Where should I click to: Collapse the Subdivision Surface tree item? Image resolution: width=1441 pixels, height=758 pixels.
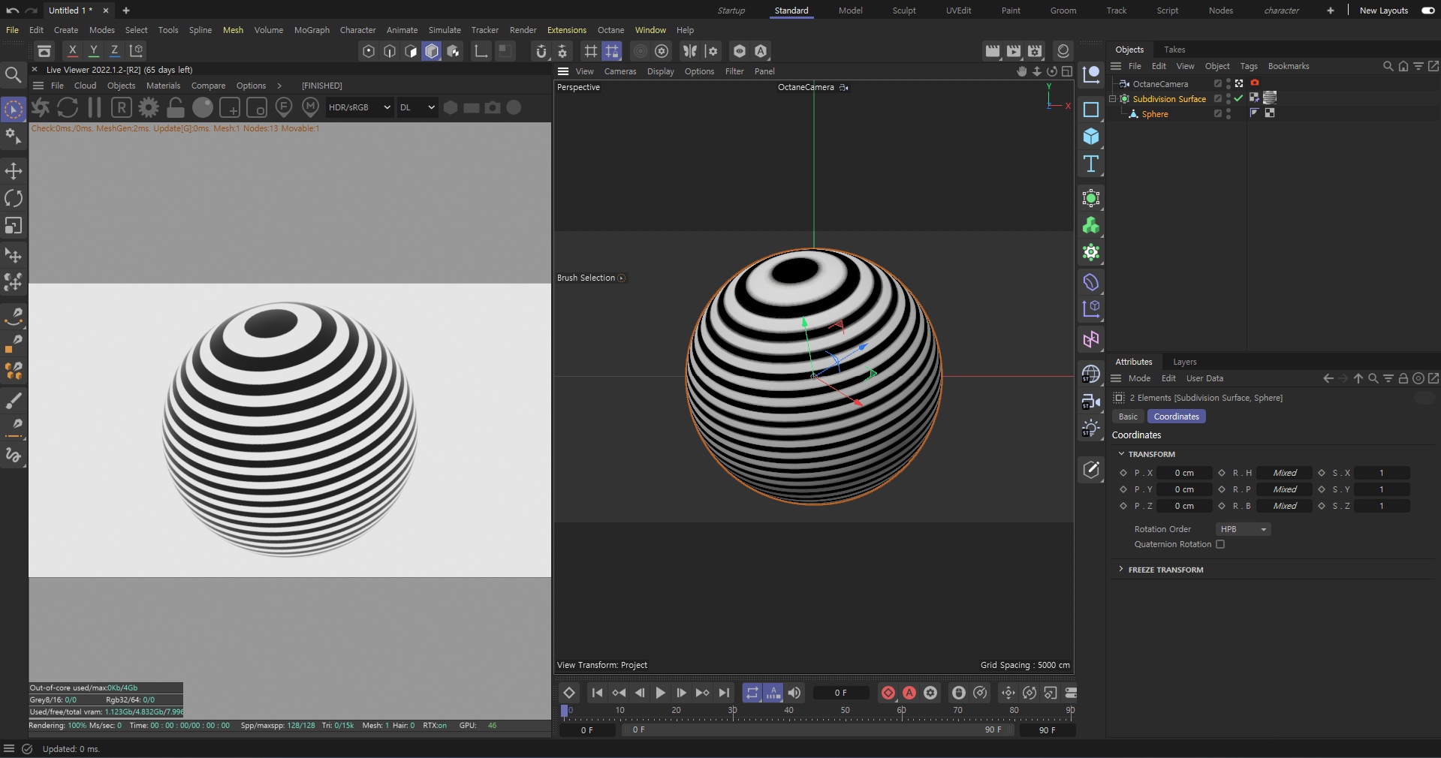point(1113,99)
